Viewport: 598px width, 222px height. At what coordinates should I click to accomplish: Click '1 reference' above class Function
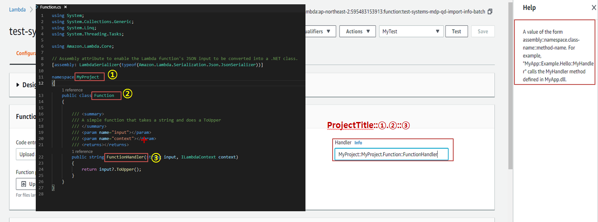point(72,90)
